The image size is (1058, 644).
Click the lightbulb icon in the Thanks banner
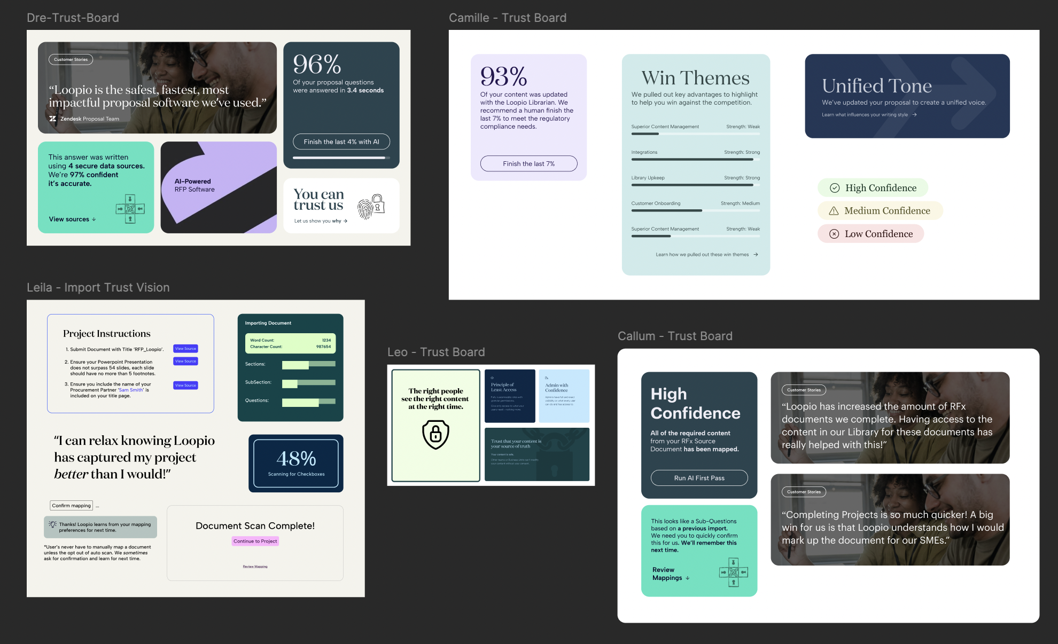(x=52, y=524)
